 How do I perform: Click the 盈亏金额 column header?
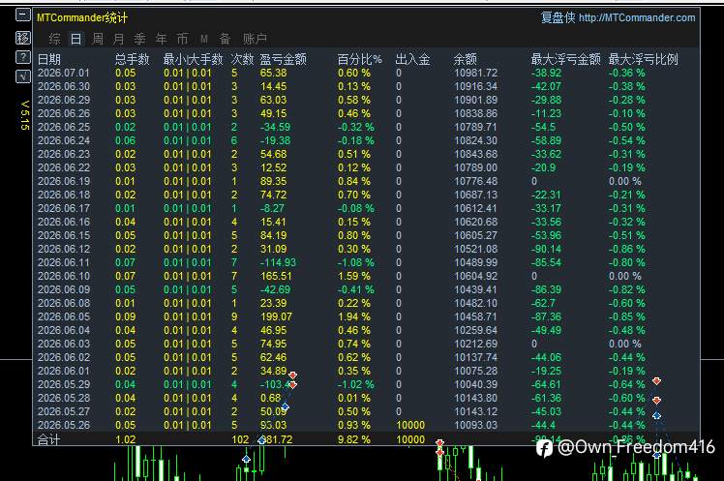coord(283,59)
